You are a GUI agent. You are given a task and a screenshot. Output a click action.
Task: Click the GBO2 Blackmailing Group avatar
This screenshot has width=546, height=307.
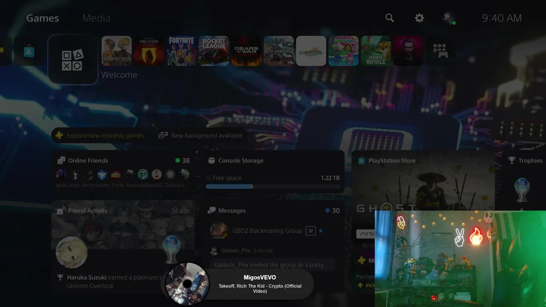pyautogui.click(x=219, y=231)
